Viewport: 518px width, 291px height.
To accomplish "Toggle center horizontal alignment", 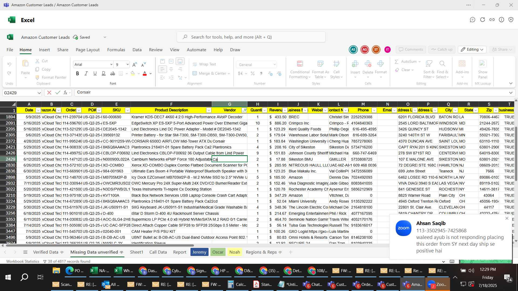I will click(x=171, y=70).
